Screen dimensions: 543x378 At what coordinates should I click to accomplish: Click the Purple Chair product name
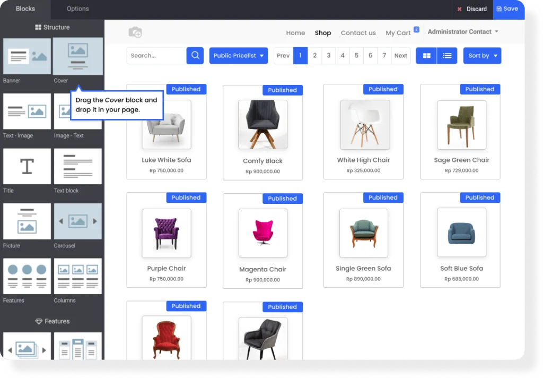(167, 269)
